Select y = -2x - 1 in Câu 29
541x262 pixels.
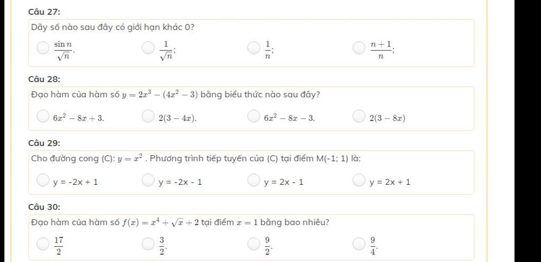(x=148, y=181)
